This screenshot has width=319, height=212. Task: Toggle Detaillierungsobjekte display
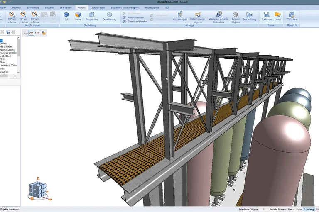(198, 17)
